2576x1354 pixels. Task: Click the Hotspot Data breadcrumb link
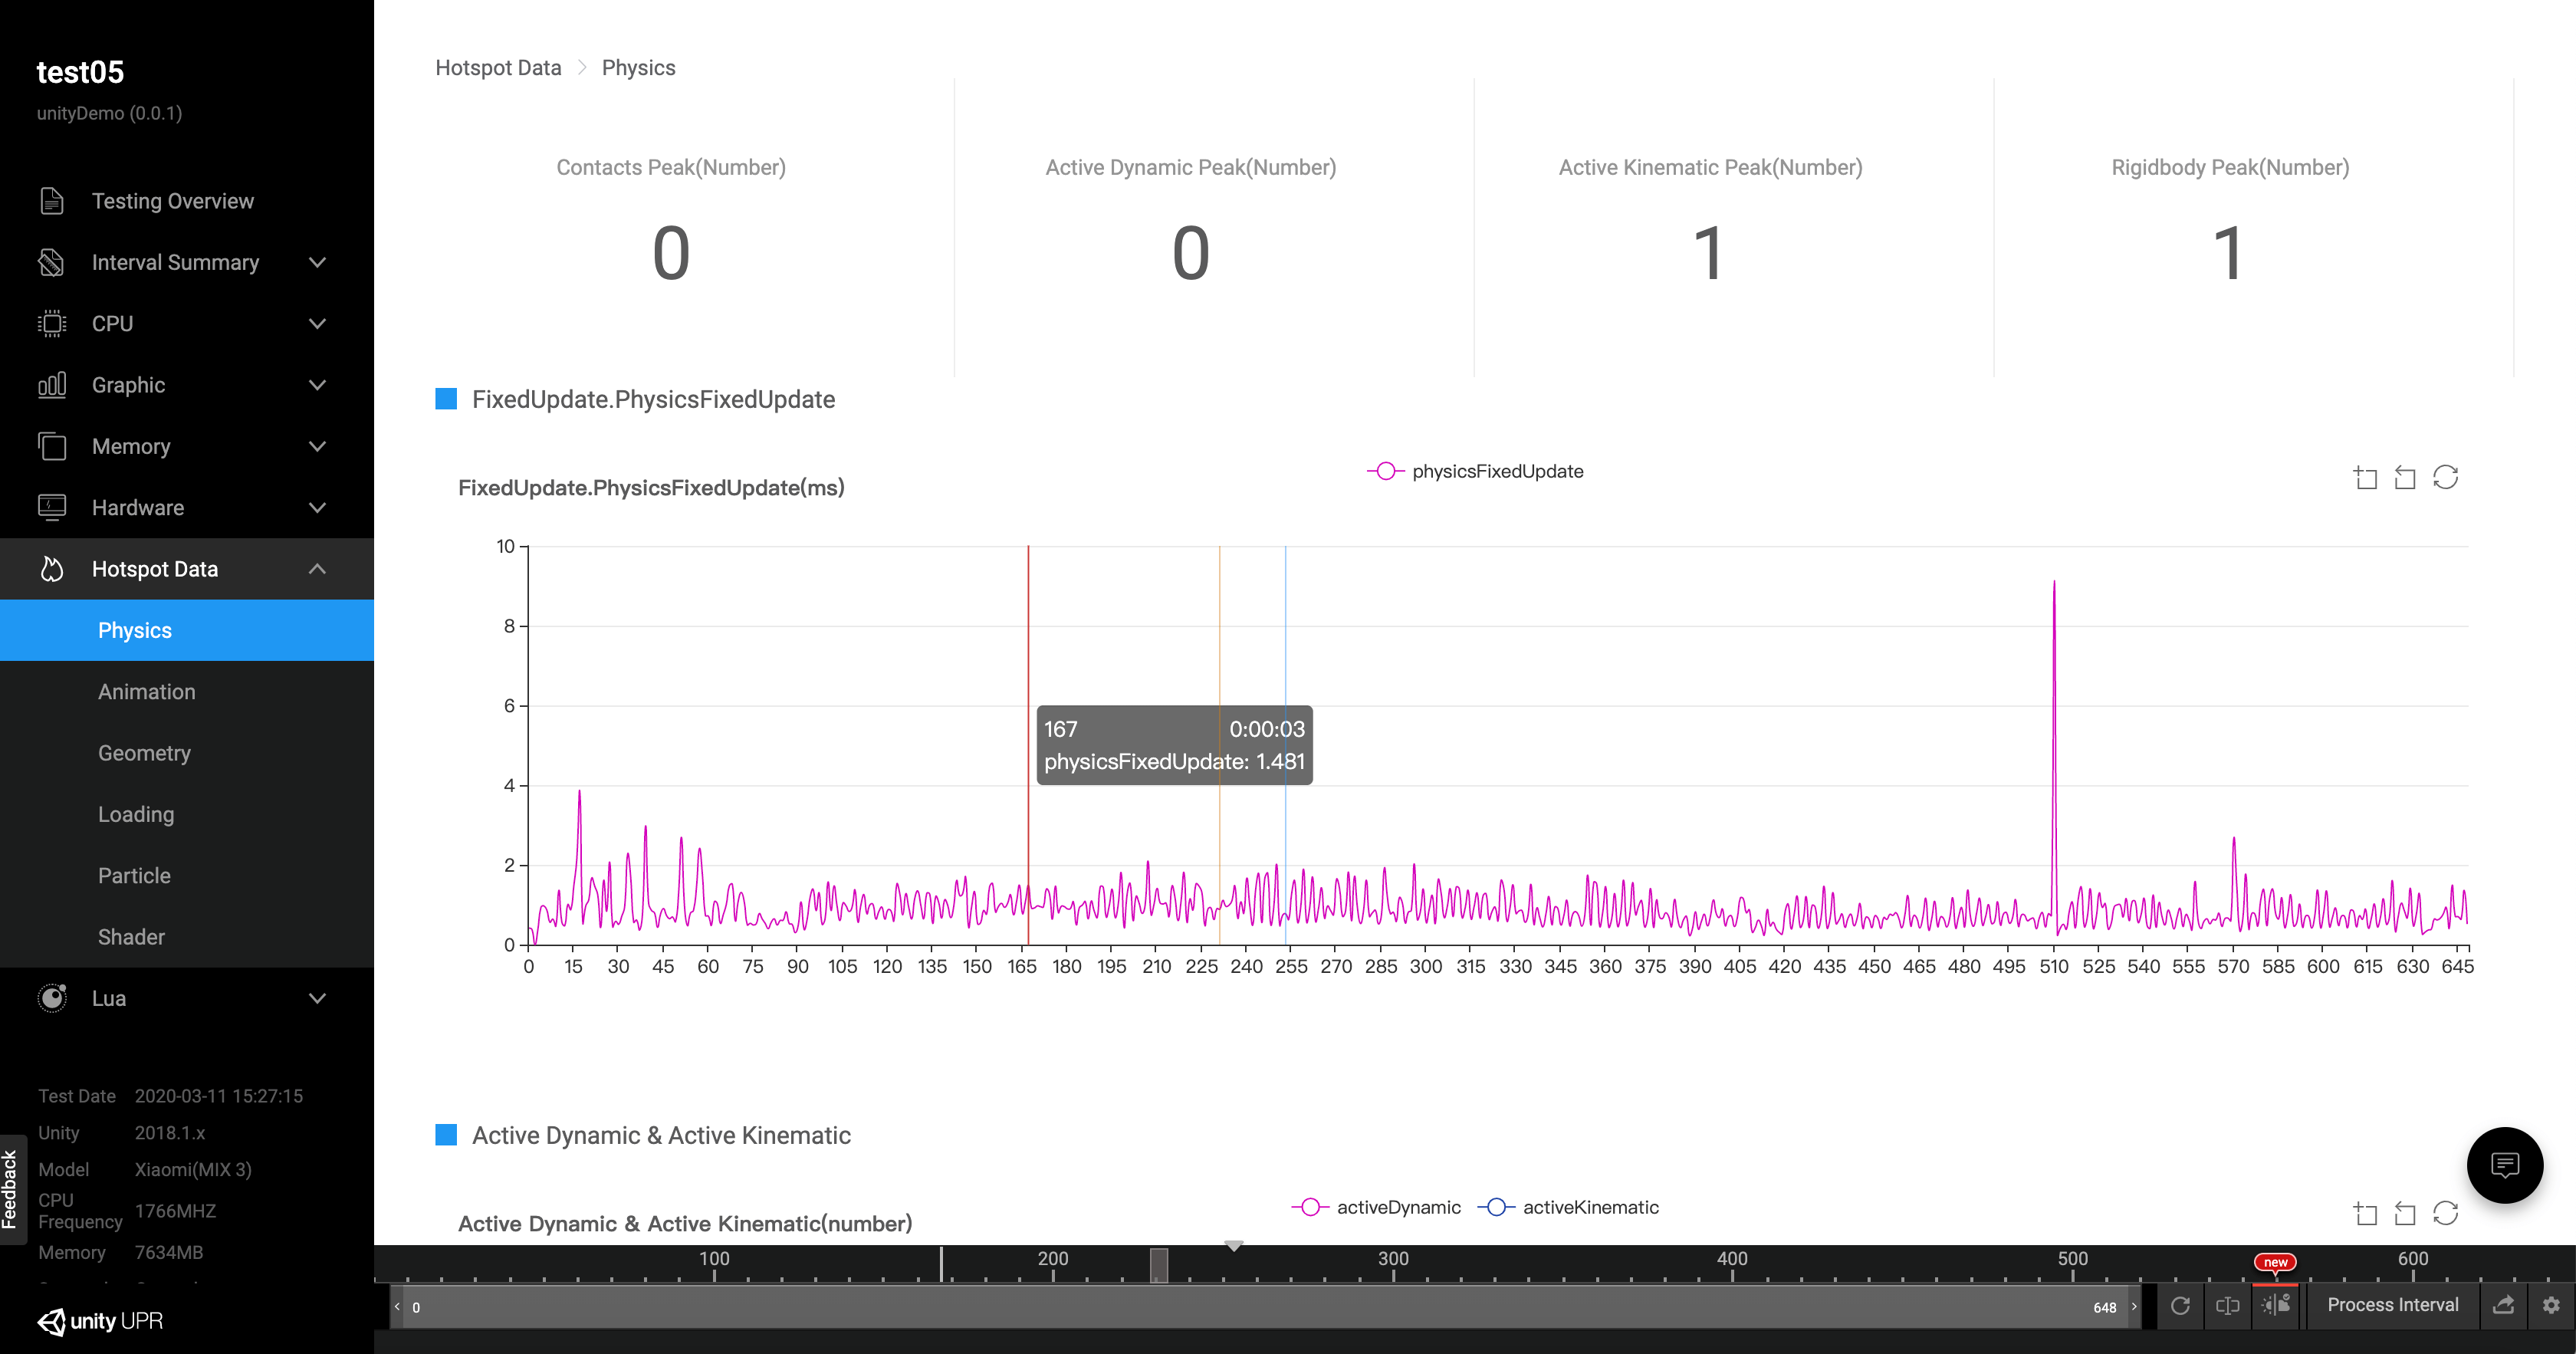coord(498,68)
